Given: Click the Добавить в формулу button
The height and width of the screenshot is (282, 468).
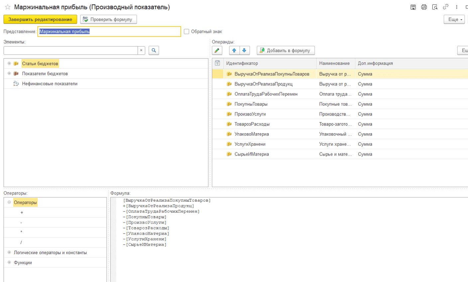Looking at the screenshot, I should 286,50.
